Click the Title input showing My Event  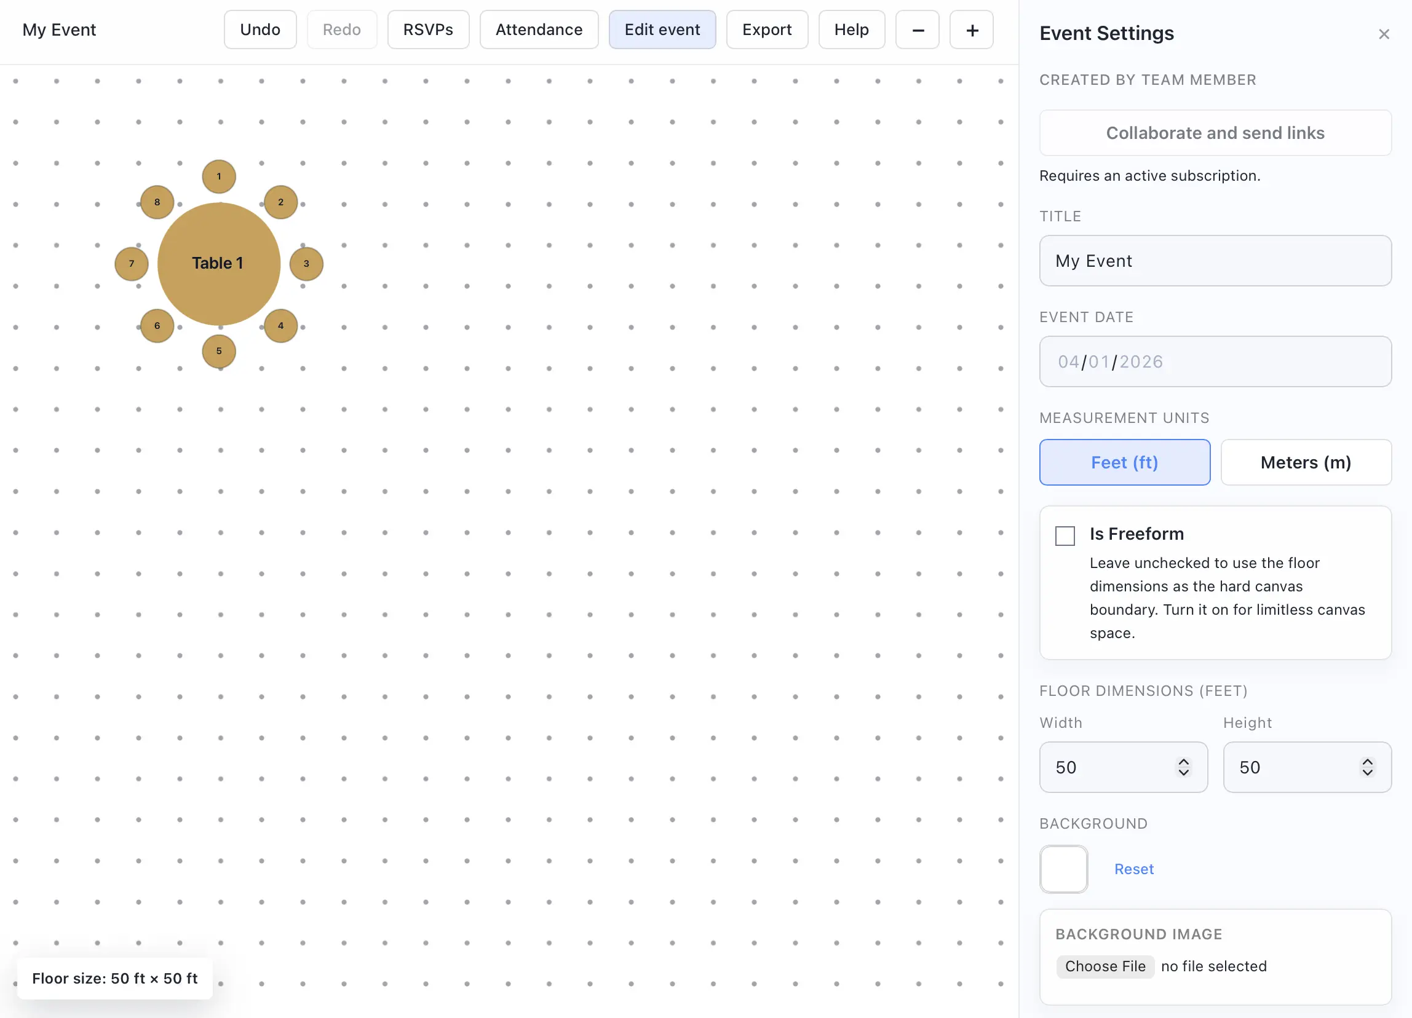(1215, 261)
